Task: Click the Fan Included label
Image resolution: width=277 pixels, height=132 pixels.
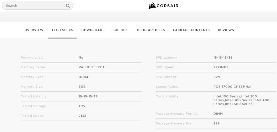Action: [32, 57]
